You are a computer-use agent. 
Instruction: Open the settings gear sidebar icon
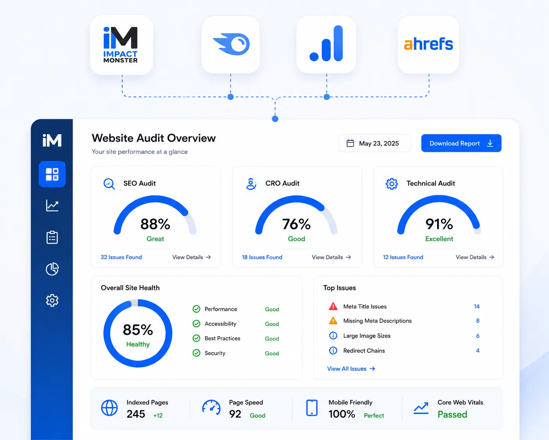pos(52,300)
